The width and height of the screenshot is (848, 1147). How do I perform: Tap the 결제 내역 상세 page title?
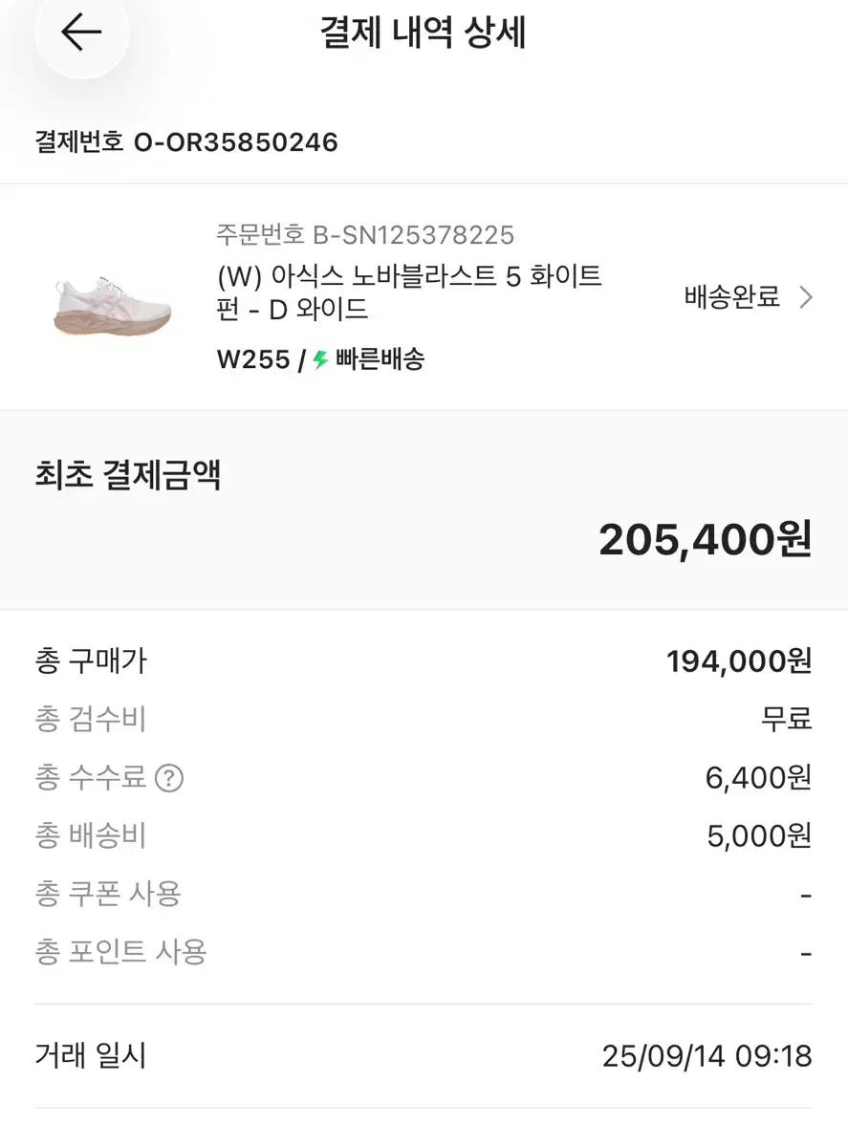[424, 33]
